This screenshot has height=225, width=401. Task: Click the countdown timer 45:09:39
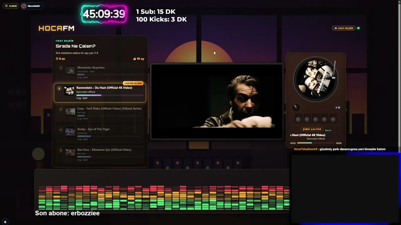(104, 14)
